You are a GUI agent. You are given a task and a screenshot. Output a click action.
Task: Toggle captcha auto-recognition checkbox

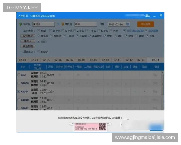tap(124, 31)
